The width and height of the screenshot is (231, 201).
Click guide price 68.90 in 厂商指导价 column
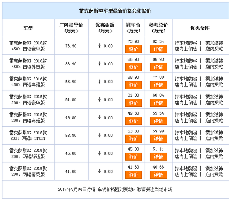[x=71, y=82]
